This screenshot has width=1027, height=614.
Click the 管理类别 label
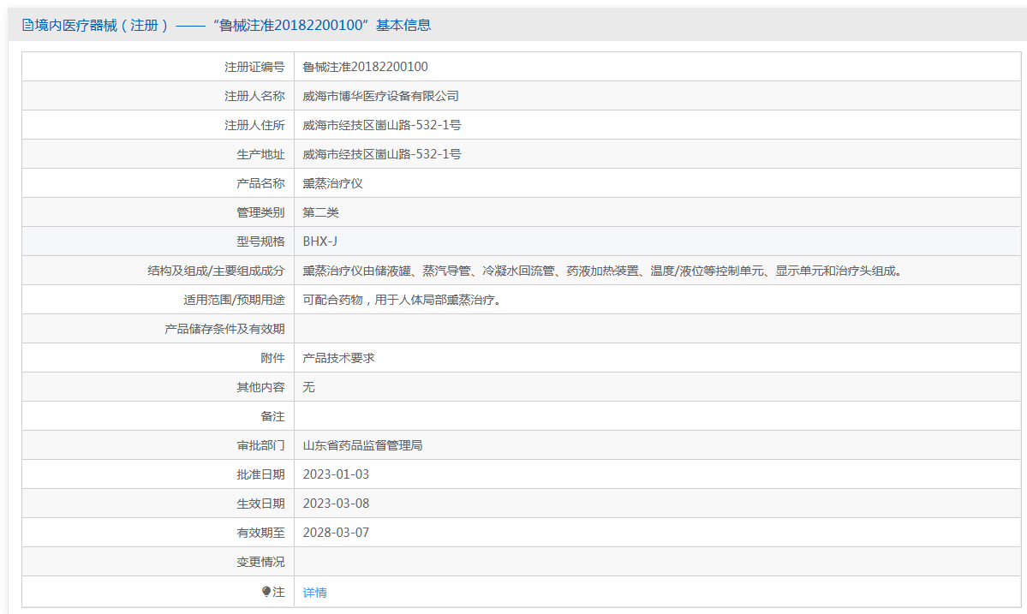260,212
